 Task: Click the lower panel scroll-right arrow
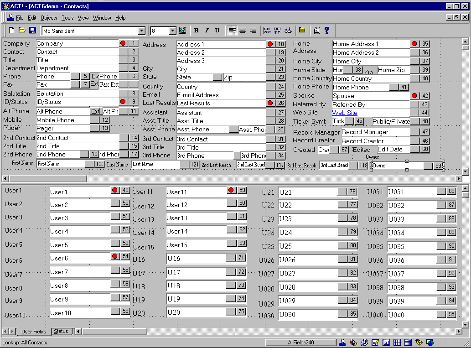point(458,332)
